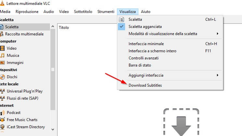
Task: Click the Scaletta icon in Visualizza menu
Action: pyautogui.click(x=121, y=19)
